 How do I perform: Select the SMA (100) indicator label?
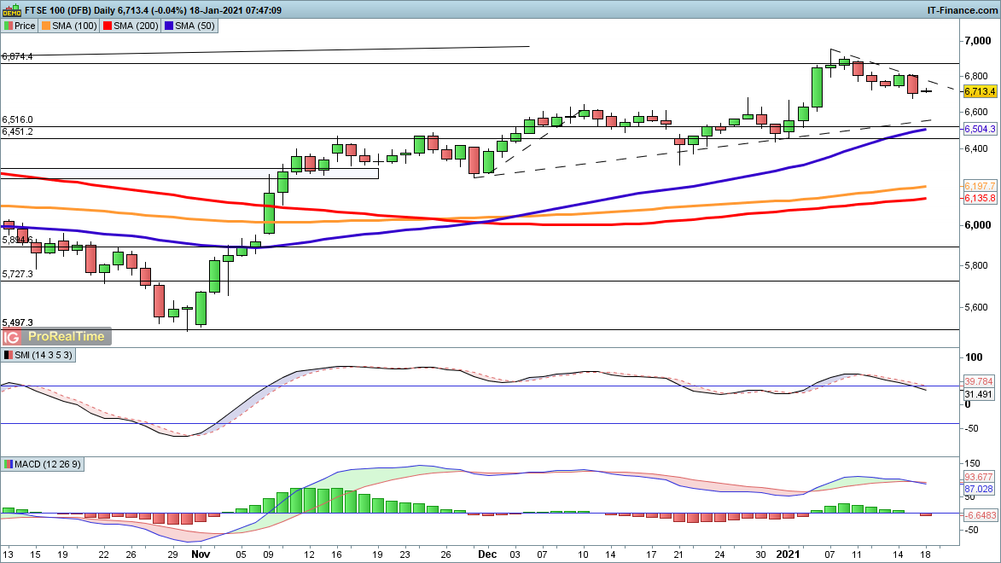tap(73, 26)
